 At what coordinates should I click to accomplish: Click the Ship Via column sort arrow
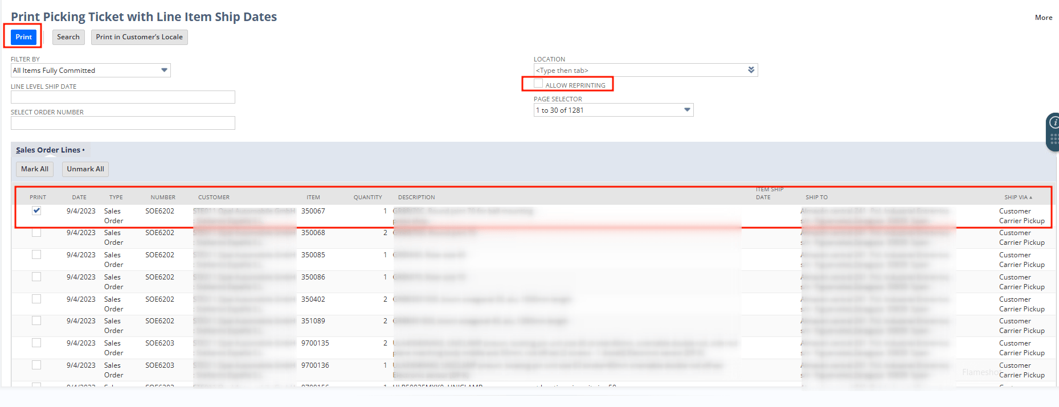tap(1031, 198)
